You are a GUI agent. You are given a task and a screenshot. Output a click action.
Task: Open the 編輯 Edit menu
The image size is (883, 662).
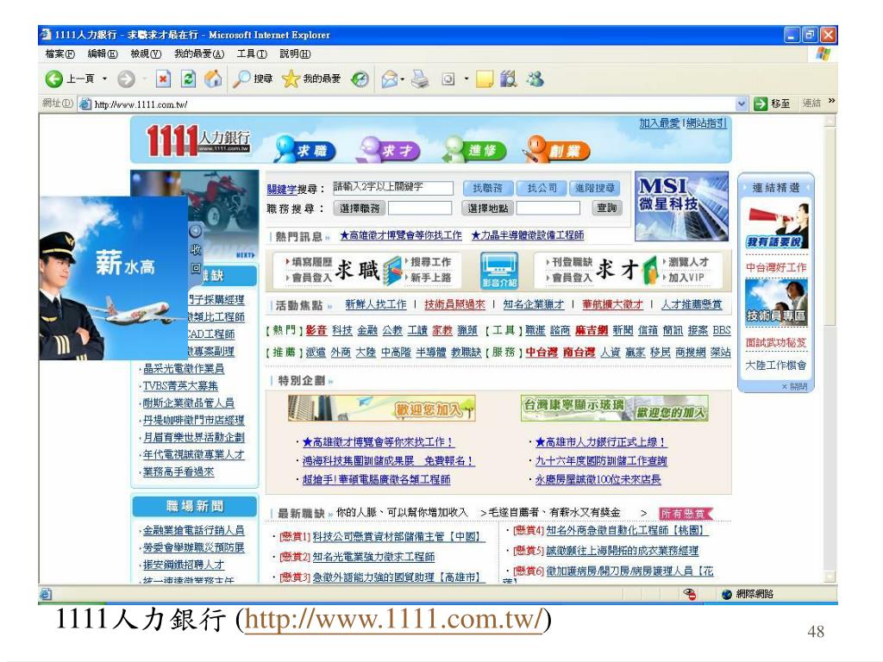pos(103,54)
